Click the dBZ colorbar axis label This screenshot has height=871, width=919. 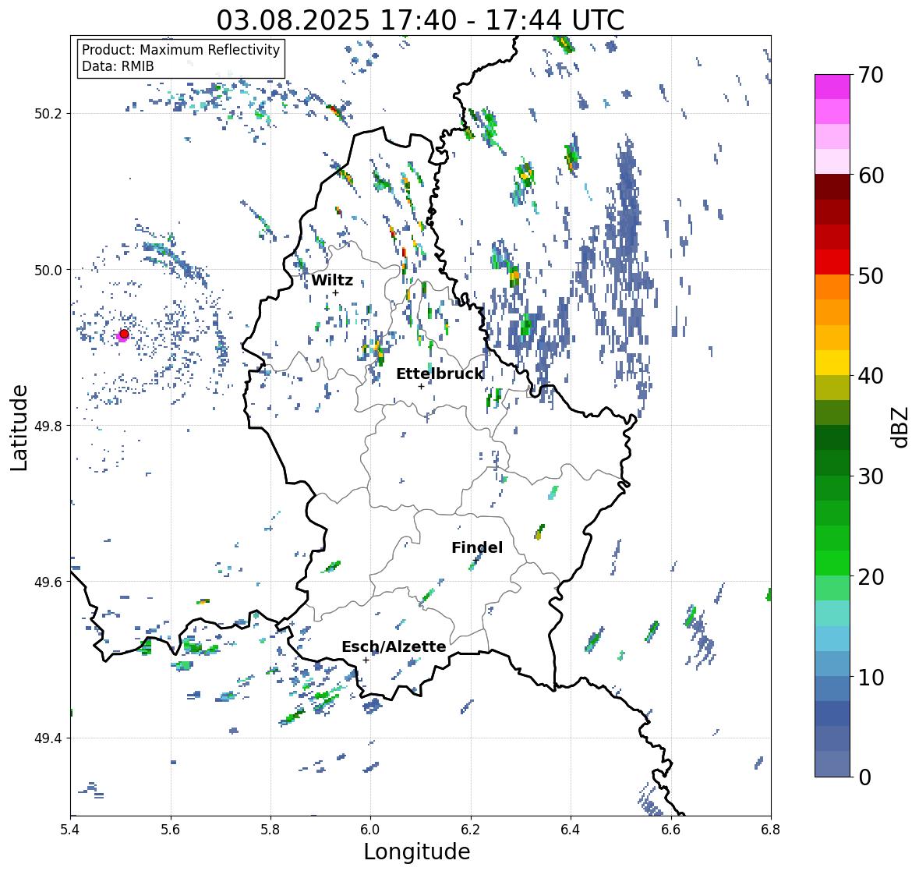[x=901, y=426]
